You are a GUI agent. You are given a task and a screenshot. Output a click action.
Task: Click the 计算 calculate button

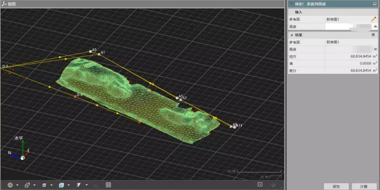(364, 186)
